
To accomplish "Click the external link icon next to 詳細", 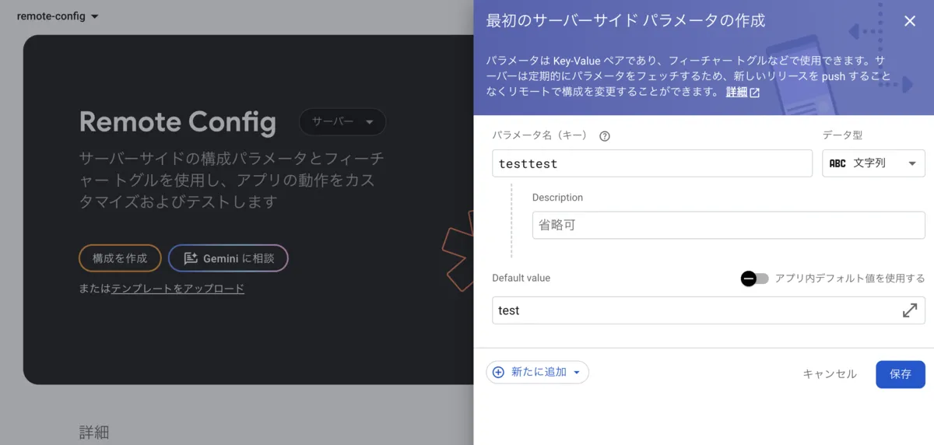I will 755,93.
